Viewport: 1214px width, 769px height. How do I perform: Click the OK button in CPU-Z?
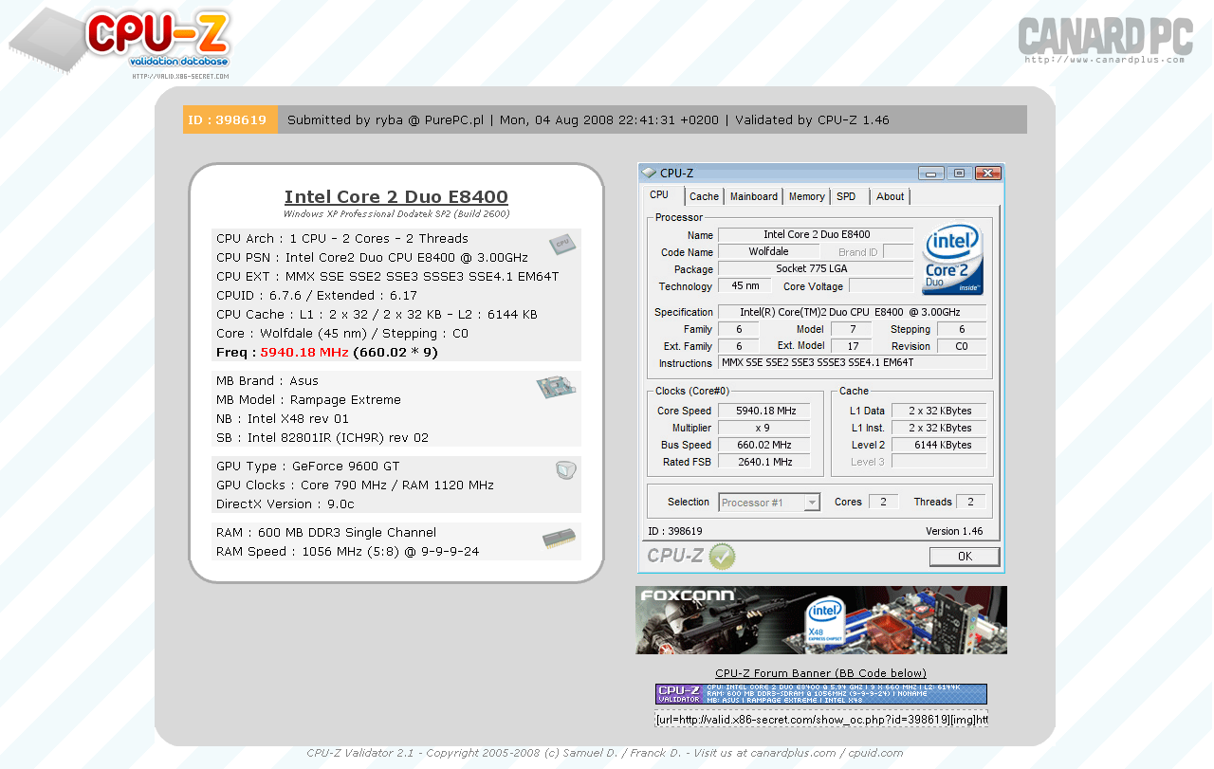coord(965,557)
